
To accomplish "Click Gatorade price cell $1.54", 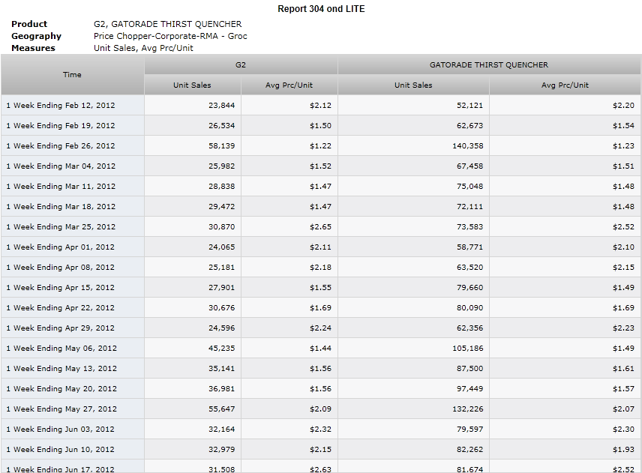I will [x=565, y=126].
